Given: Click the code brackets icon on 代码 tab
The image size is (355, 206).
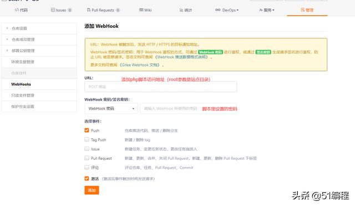Looking at the screenshot, I should pyautogui.click(x=17, y=10).
